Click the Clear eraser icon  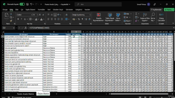click(x=136, y=21)
